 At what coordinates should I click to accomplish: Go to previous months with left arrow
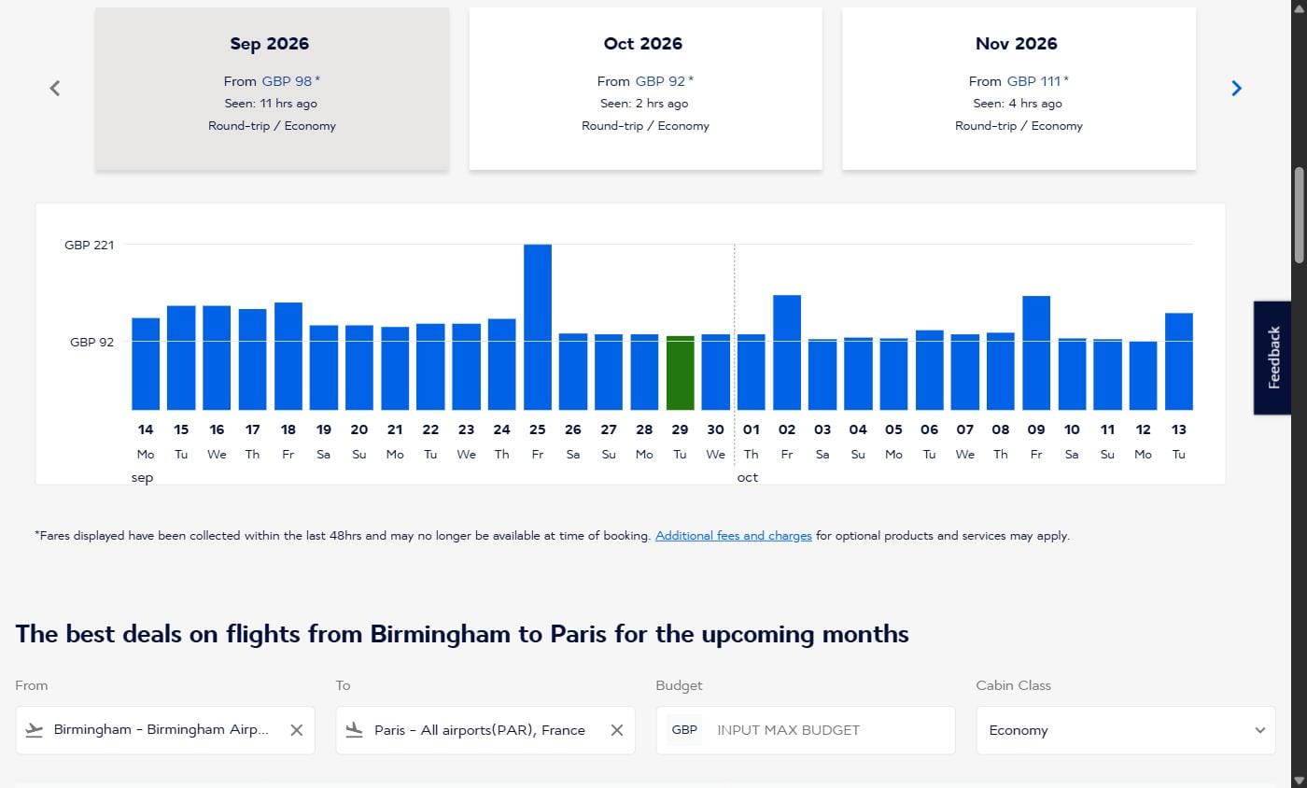[55, 88]
